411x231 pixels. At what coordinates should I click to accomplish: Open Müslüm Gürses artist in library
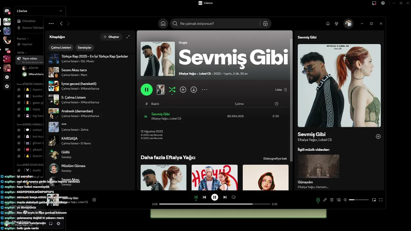click(90, 168)
